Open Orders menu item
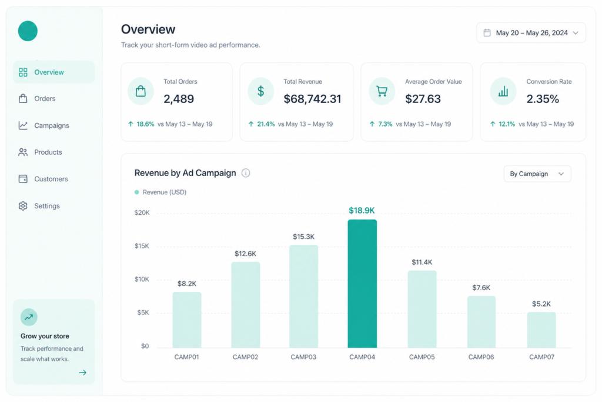 pyautogui.click(x=53, y=98)
